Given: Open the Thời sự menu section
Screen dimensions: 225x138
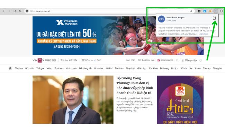Looking at the screenshot, I should [19, 68].
